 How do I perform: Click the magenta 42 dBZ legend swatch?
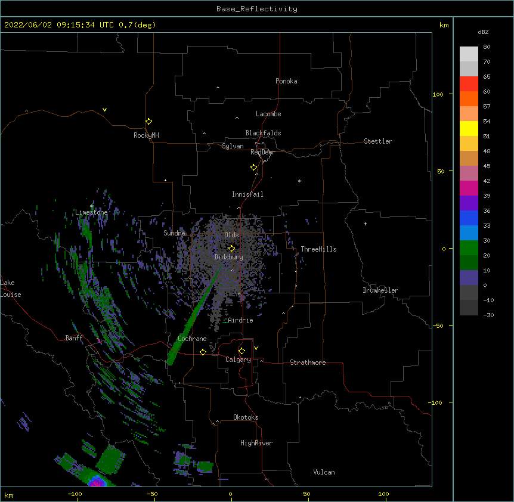click(469, 188)
